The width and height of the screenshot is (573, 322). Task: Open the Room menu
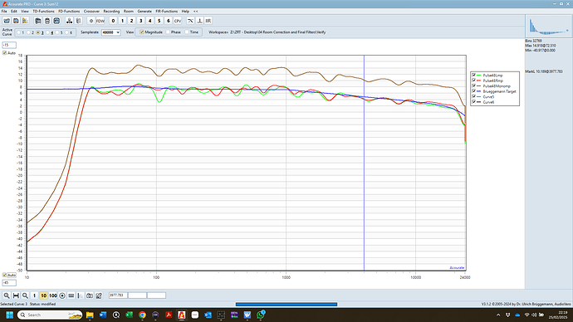click(128, 12)
